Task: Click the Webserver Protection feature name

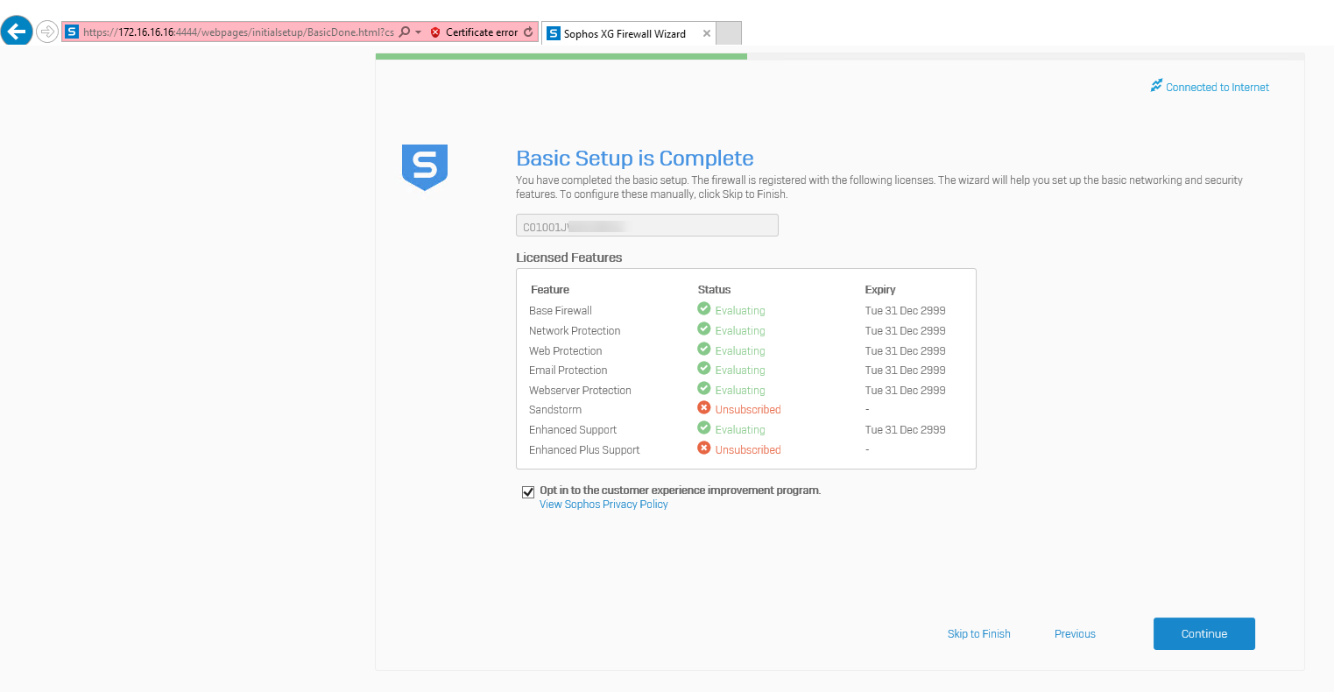Action: click(580, 391)
